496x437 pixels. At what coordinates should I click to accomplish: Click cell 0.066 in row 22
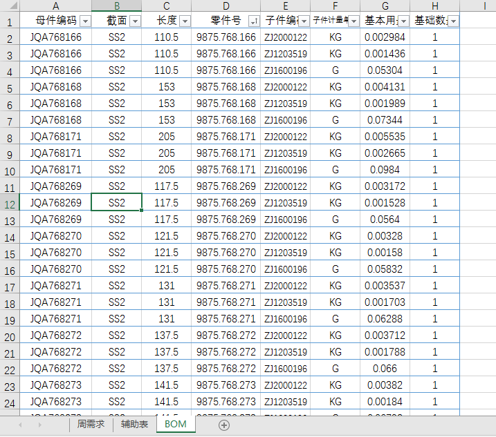[385, 369]
